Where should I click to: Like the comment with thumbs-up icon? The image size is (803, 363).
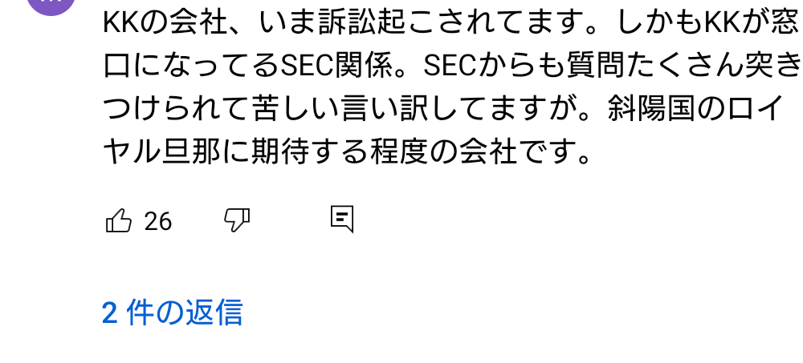tap(119, 220)
